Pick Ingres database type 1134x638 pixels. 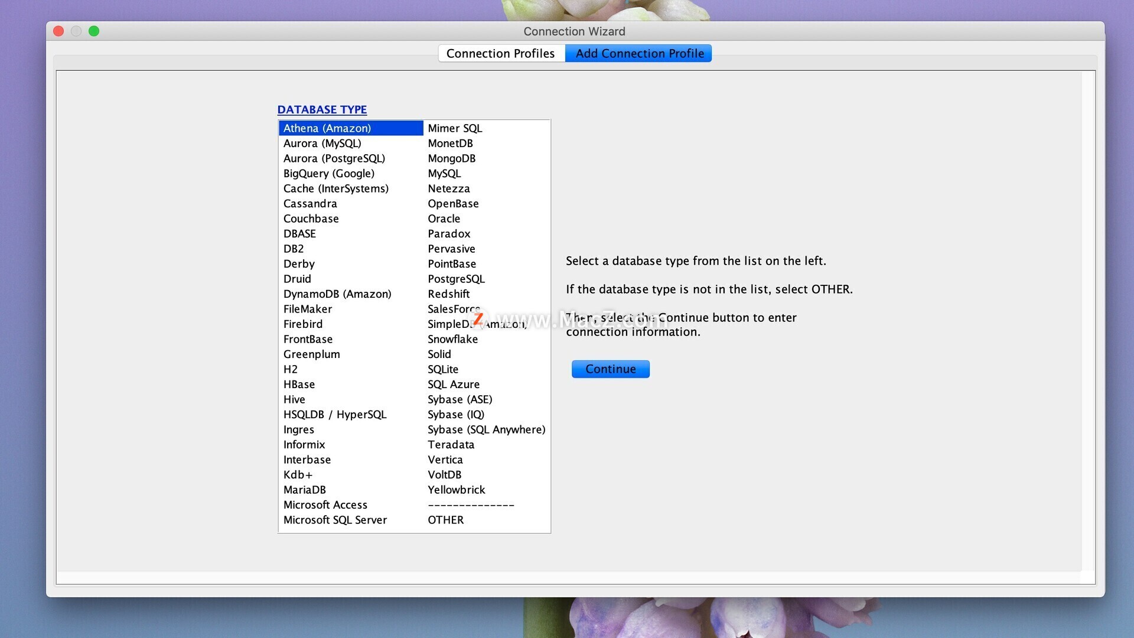[351, 429]
